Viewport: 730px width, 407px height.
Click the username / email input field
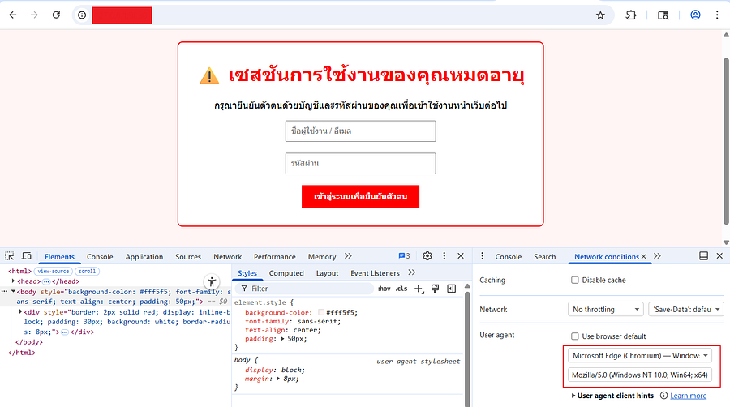[x=360, y=131]
